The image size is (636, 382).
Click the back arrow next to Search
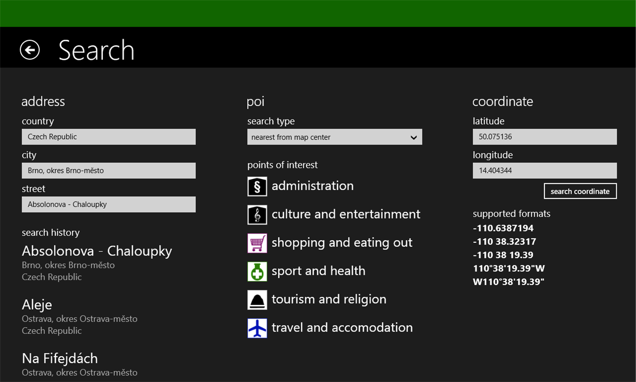[x=30, y=50]
